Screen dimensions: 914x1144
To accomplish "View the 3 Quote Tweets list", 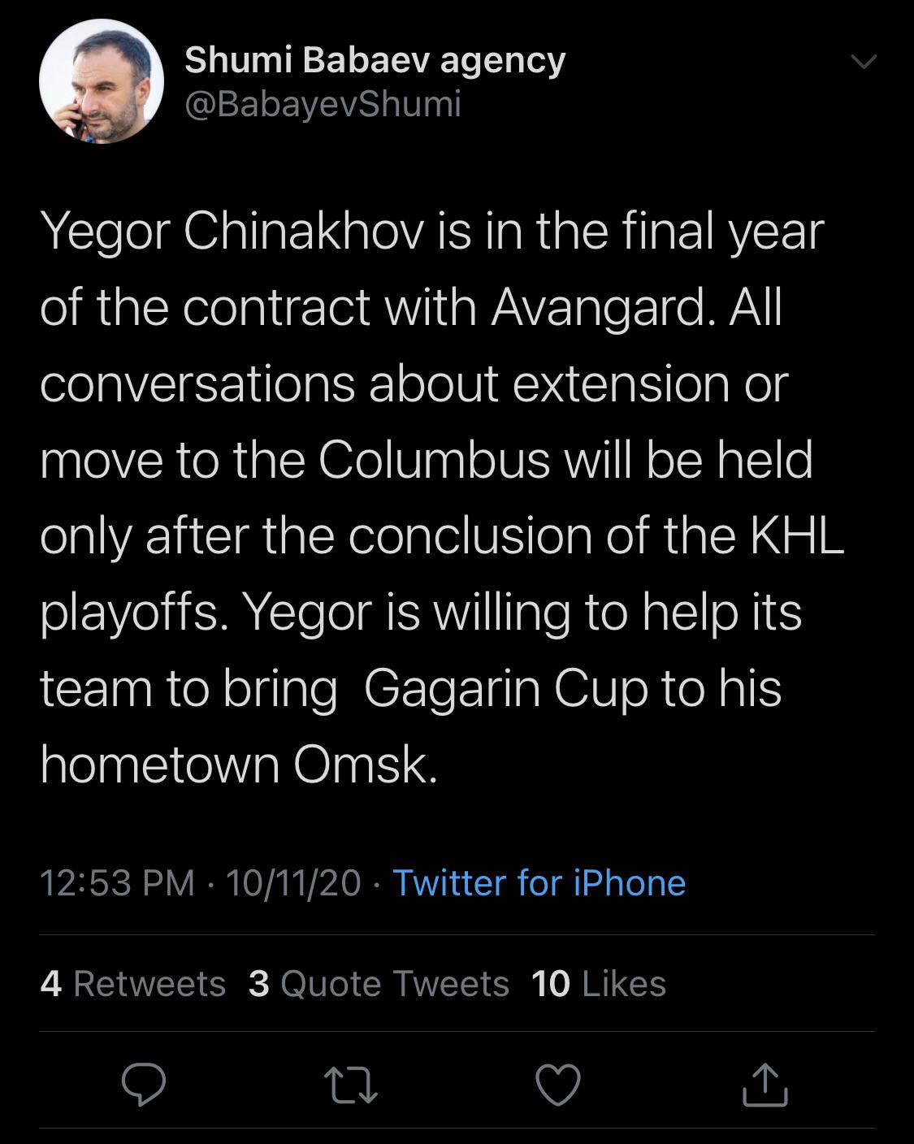I will 379,984.
